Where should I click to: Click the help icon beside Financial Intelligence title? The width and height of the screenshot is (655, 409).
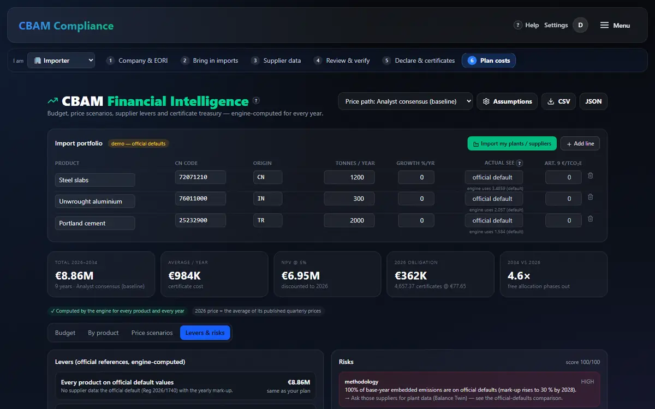(257, 101)
